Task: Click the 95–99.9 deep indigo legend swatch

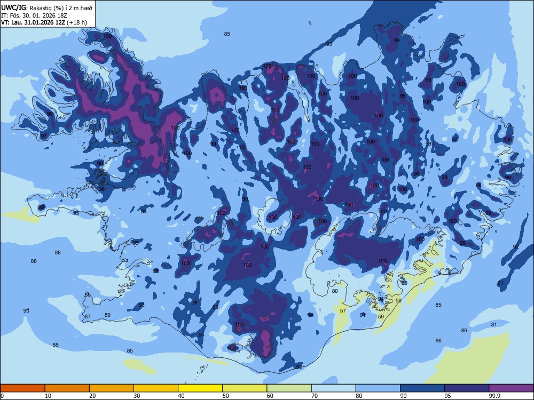Action: 467,388
